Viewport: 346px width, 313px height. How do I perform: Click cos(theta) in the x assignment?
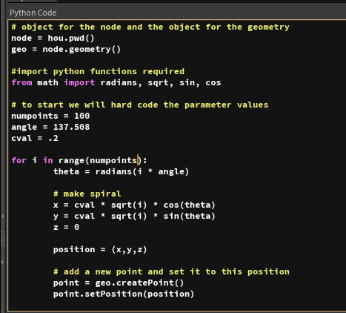pyautogui.click(x=190, y=205)
